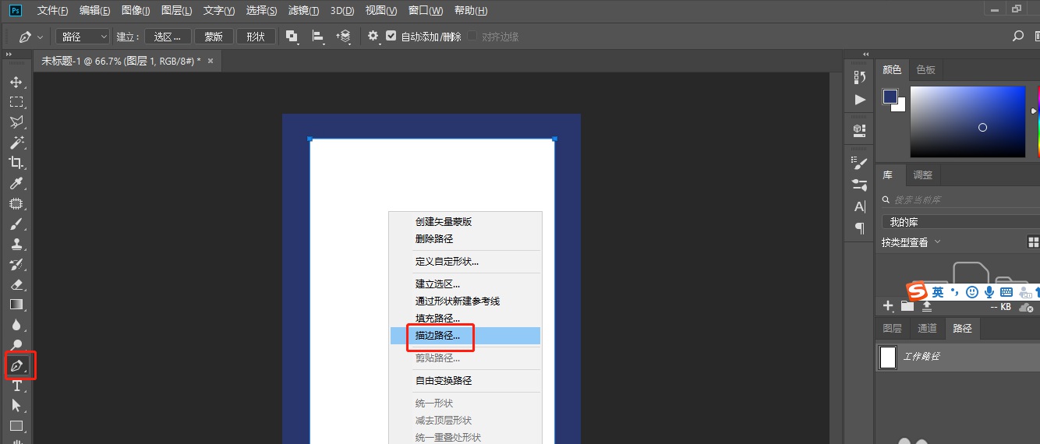Open path operations in options bar
This screenshot has height=444, width=1040.
tap(292, 36)
